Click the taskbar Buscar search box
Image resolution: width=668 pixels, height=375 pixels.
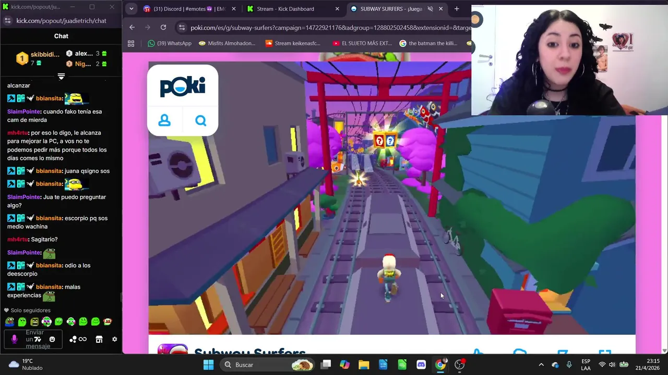tap(267, 365)
